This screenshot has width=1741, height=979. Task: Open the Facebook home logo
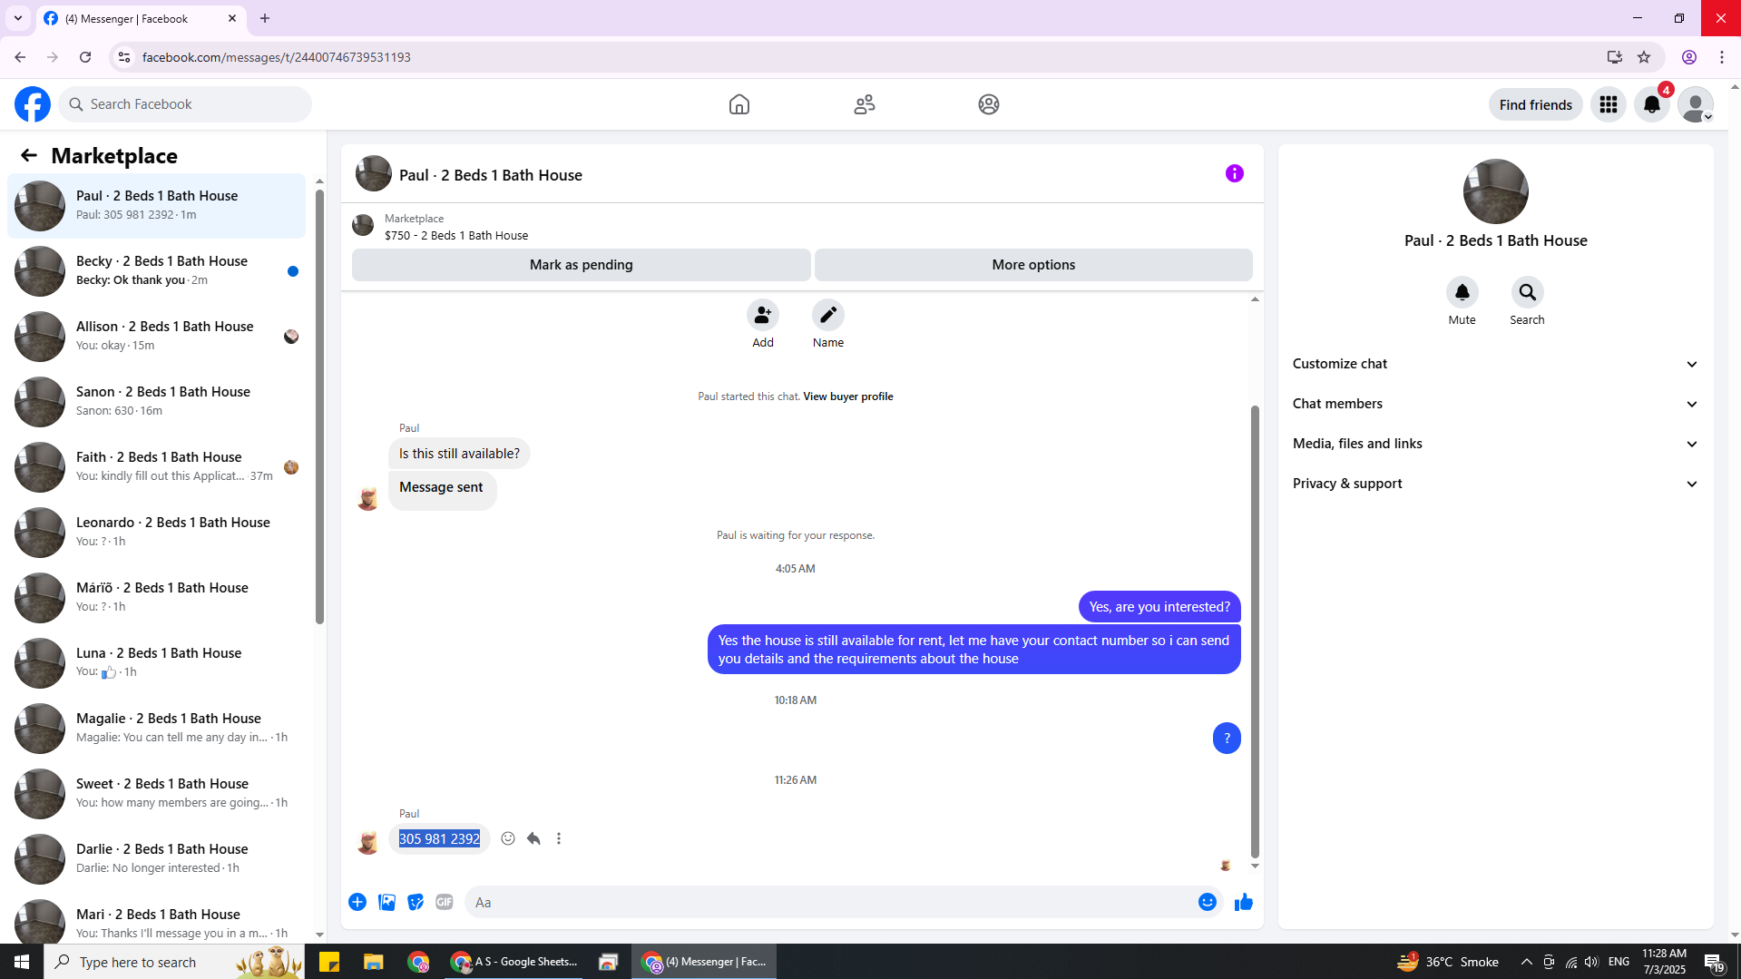[33, 104]
